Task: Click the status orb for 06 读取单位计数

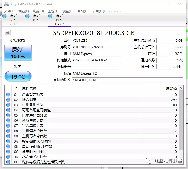Action: tap(8, 120)
